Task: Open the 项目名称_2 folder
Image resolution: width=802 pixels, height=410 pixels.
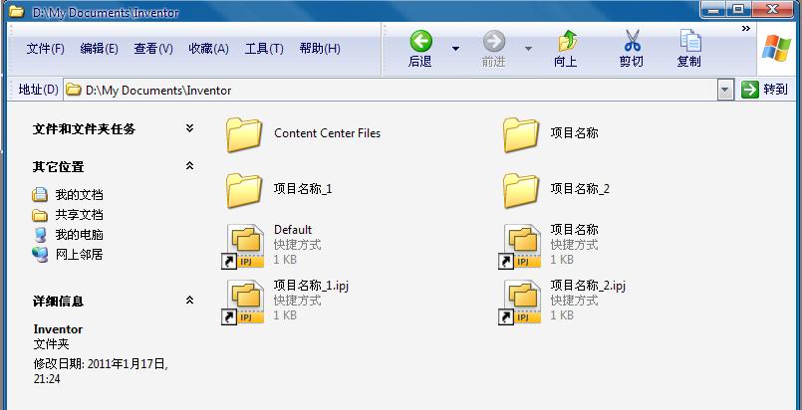Action: coord(520,189)
